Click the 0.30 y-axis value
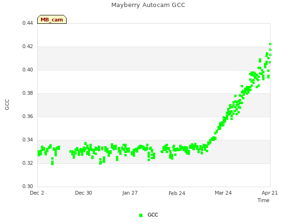The image size is (298, 224). tap(27, 186)
